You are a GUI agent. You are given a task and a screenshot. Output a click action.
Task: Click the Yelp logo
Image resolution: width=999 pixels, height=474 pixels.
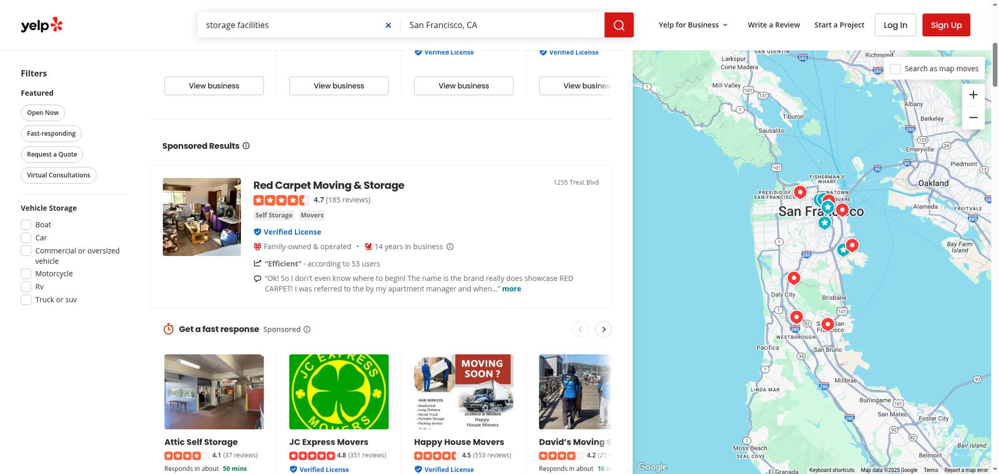point(42,25)
